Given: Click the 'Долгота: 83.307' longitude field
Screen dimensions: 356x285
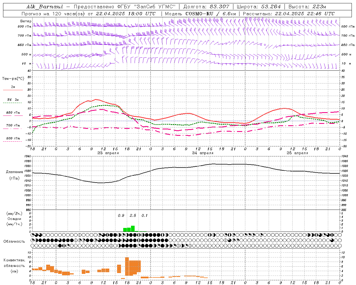Looking at the screenshot, I should [x=206, y=7].
